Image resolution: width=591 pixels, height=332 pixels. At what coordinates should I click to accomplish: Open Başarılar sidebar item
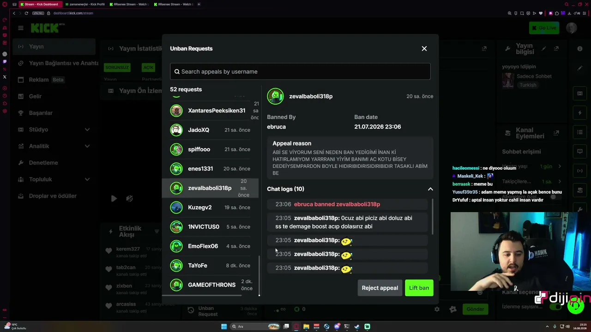pyautogui.click(x=54, y=113)
